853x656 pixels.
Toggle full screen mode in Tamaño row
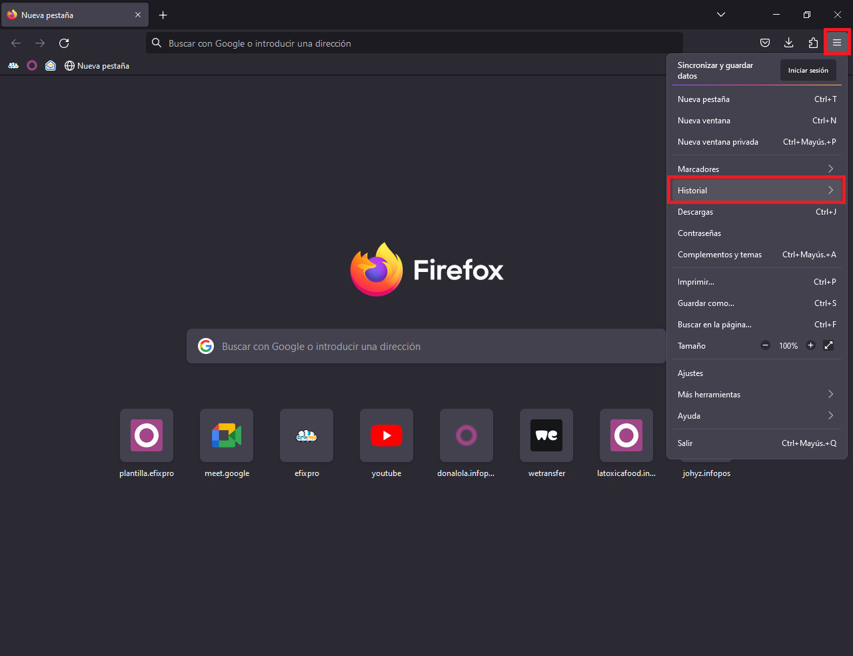pyautogui.click(x=828, y=345)
